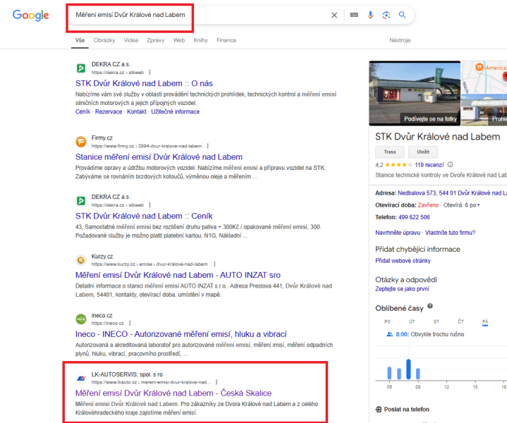Clear the search query with X
The width and height of the screenshot is (507, 423).
click(334, 15)
